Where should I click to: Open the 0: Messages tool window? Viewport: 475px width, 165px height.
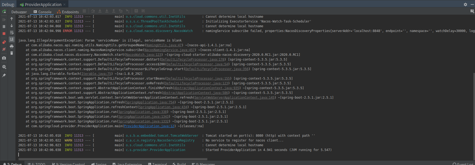point(203,164)
